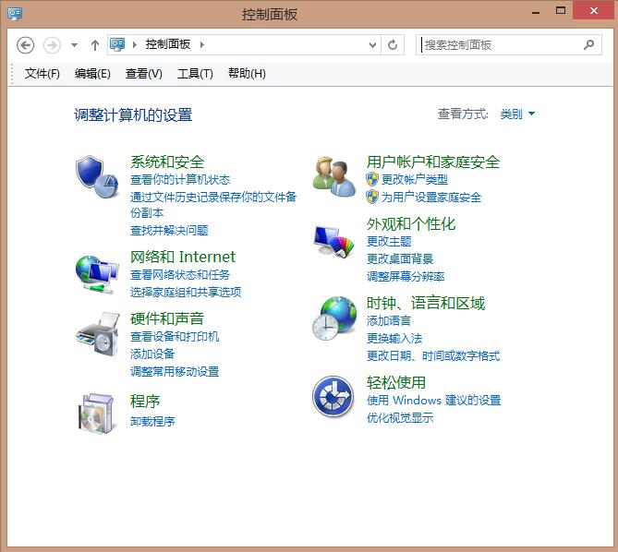Image resolution: width=618 pixels, height=552 pixels.
Task: Open the 文件(F) menu
Action: [x=42, y=74]
